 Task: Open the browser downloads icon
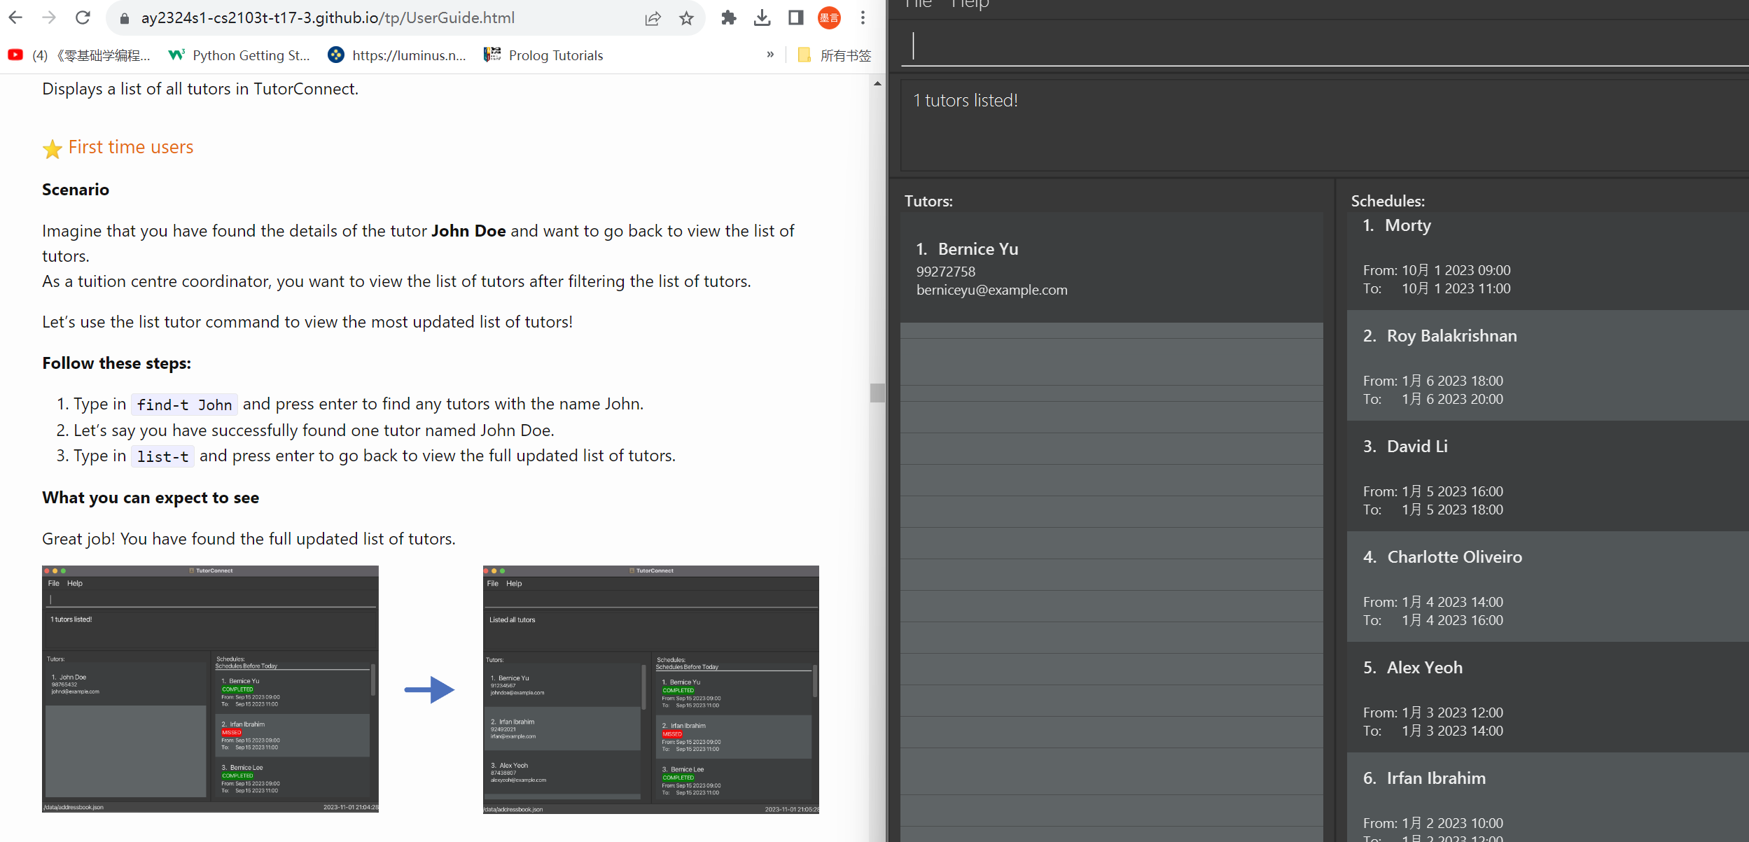click(762, 18)
